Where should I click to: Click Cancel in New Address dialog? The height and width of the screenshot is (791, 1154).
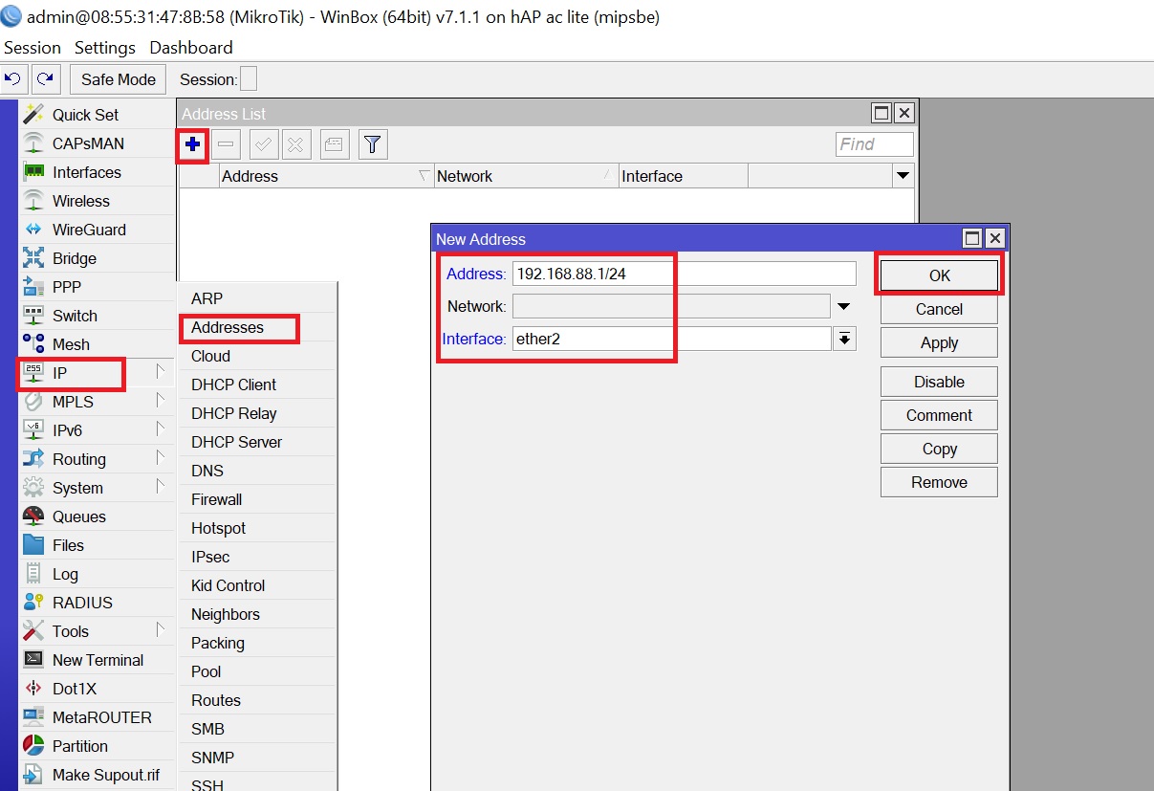(x=939, y=309)
